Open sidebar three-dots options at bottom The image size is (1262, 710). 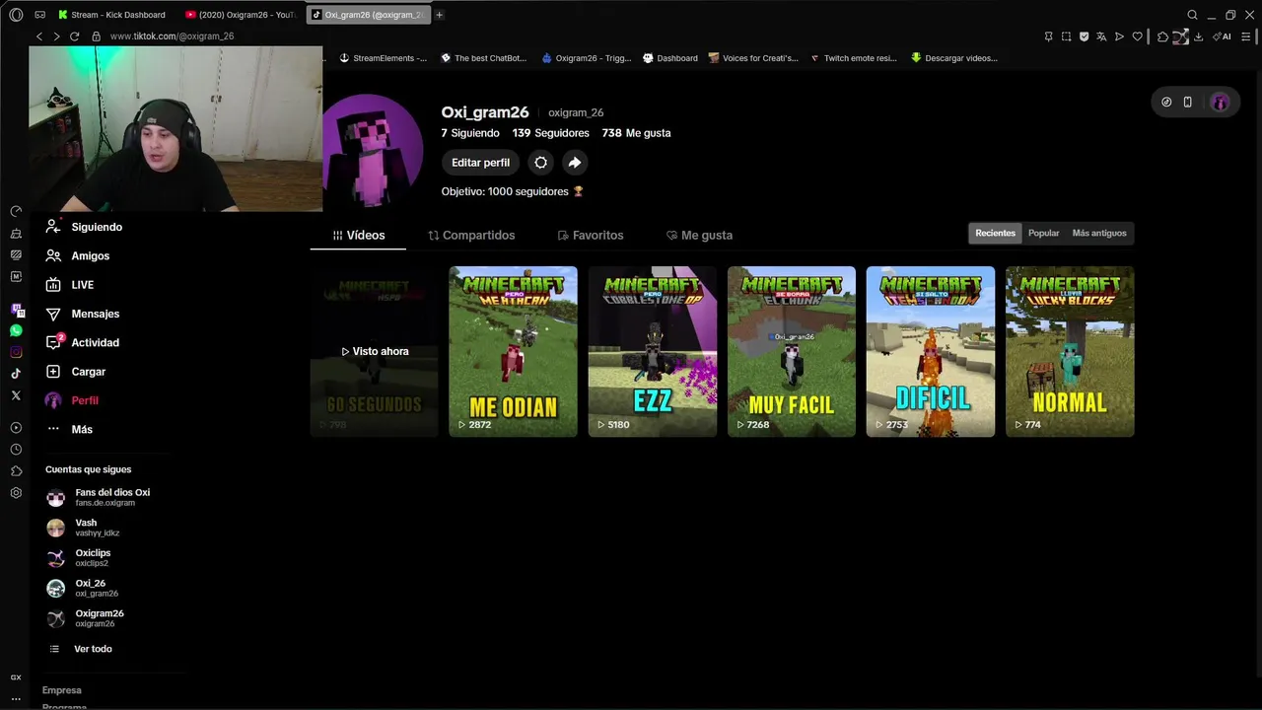coord(16,698)
